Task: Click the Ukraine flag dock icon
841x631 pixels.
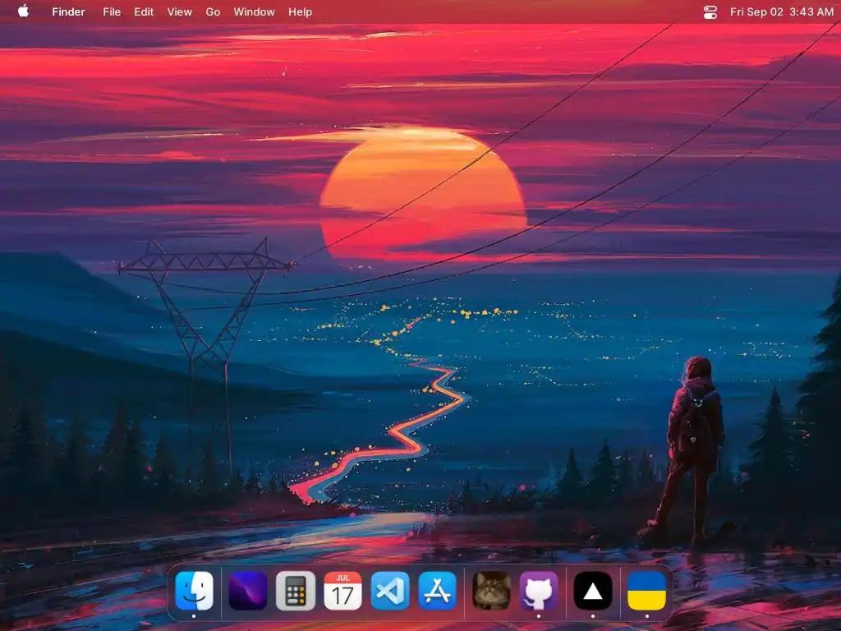Action: (647, 591)
